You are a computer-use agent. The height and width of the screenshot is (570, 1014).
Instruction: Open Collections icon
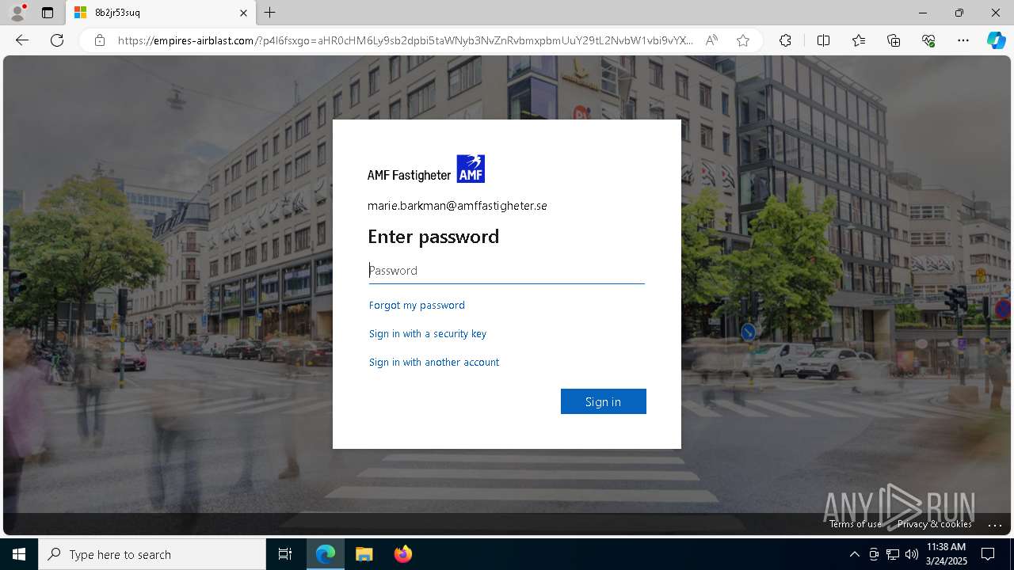pyautogui.click(x=894, y=40)
